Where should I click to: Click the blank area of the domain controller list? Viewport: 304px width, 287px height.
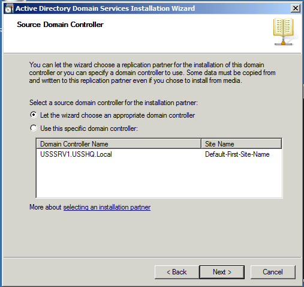tap(159, 178)
